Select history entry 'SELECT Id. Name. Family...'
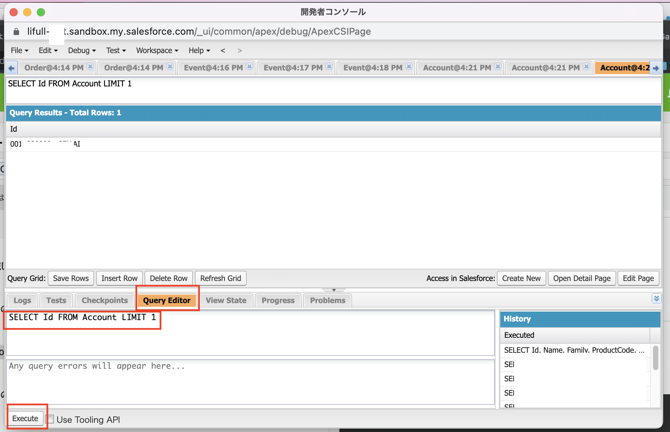Screen dimensions: 670x432 click(x=574, y=350)
